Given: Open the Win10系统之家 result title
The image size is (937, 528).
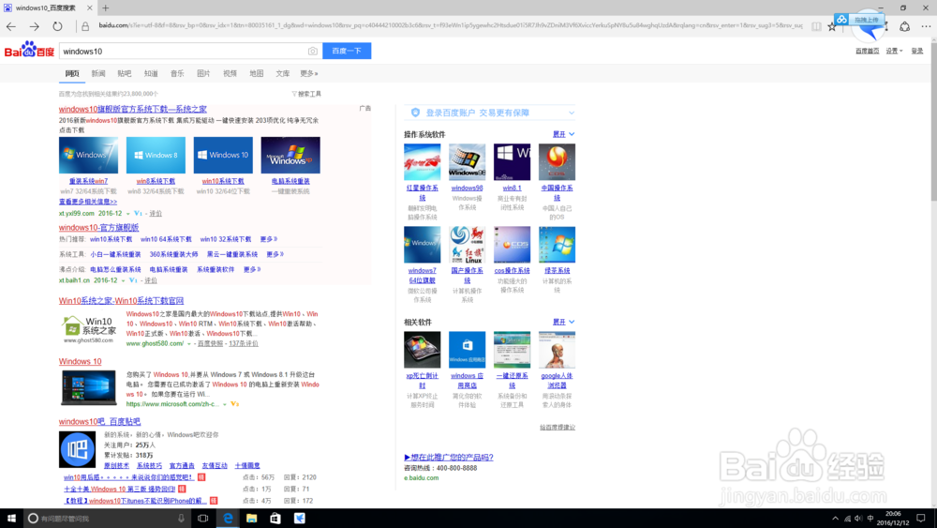Looking at the screenshot, I should point(121,301).
